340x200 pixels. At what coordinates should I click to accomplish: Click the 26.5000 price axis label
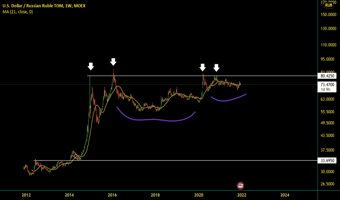(x=327, y=184)
